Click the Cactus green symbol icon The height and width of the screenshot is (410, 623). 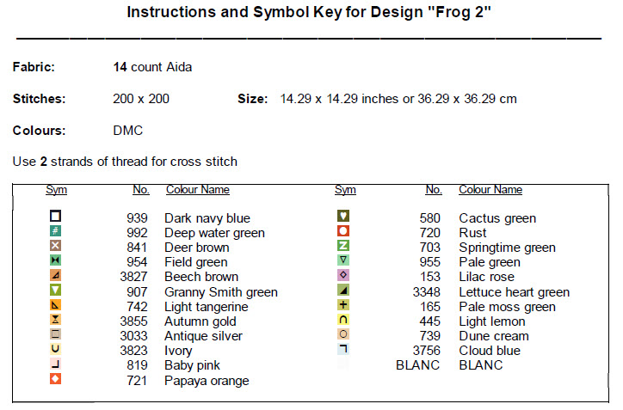tap(343, 217)
